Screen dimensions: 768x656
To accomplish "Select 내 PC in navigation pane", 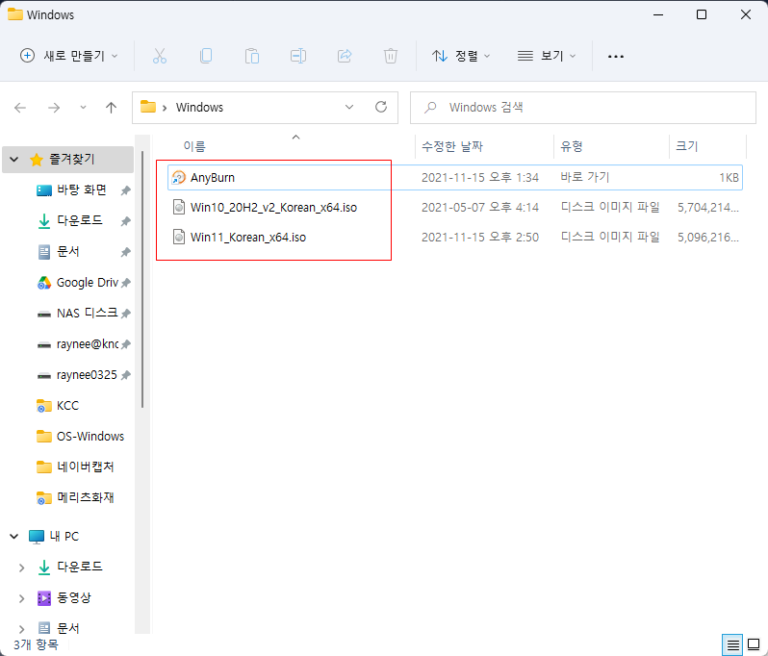I will click(x=64, y=537).
